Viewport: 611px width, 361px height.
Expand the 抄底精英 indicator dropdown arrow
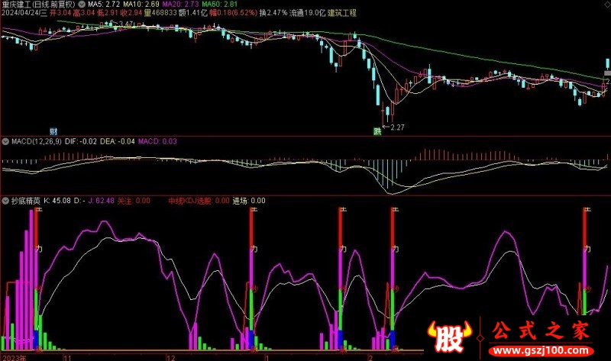point(4,201)
